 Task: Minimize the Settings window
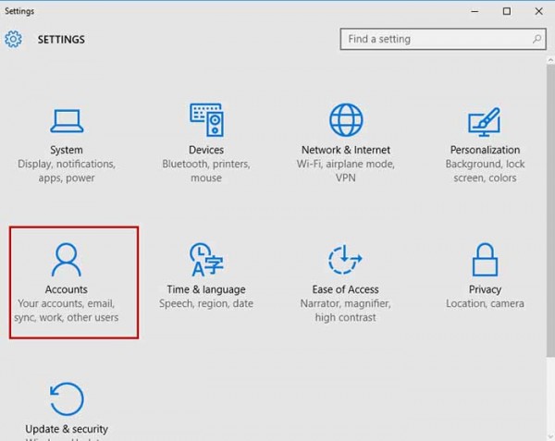pyautogui.click(x=475, y=11)
